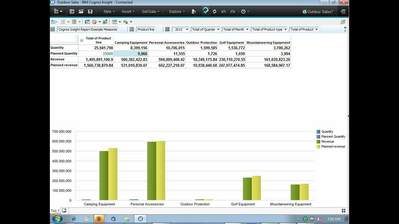
Task: Click the swap rows and columns icon
Action: coord(87,22)
